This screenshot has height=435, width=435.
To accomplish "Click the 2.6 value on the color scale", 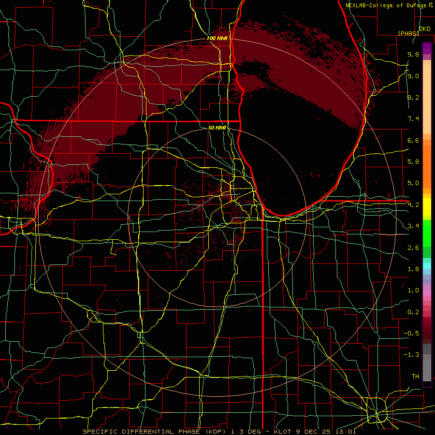I will (x=413, y=248).
